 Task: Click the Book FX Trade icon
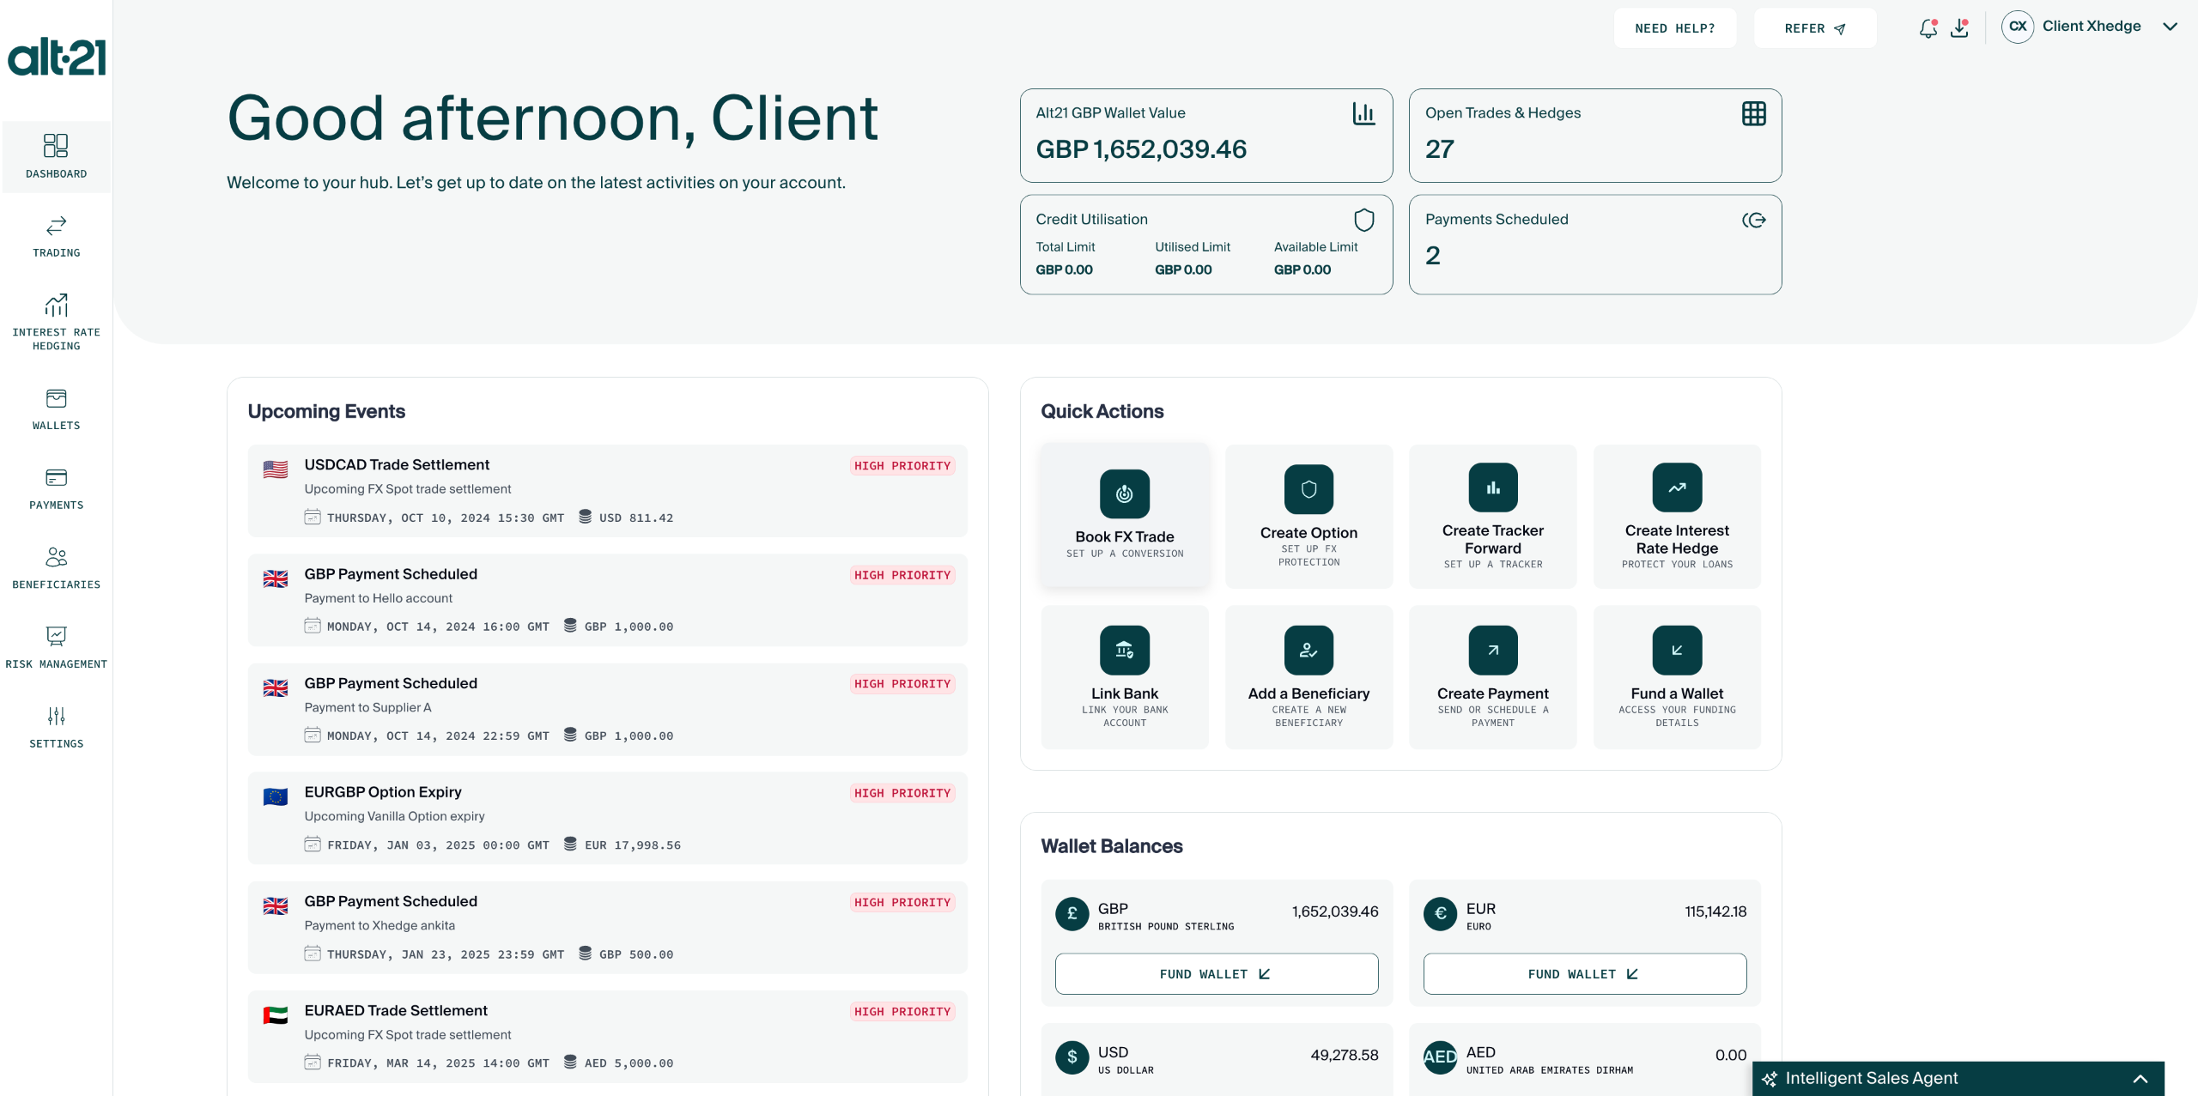point(1124,494)
